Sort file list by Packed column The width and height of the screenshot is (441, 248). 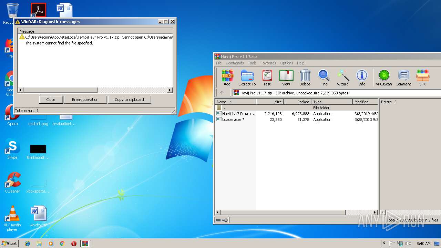[x=297, y=102]
